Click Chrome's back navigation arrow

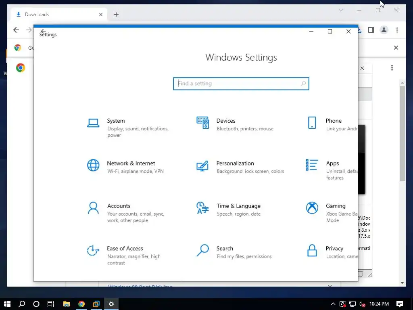click(16, 30)
